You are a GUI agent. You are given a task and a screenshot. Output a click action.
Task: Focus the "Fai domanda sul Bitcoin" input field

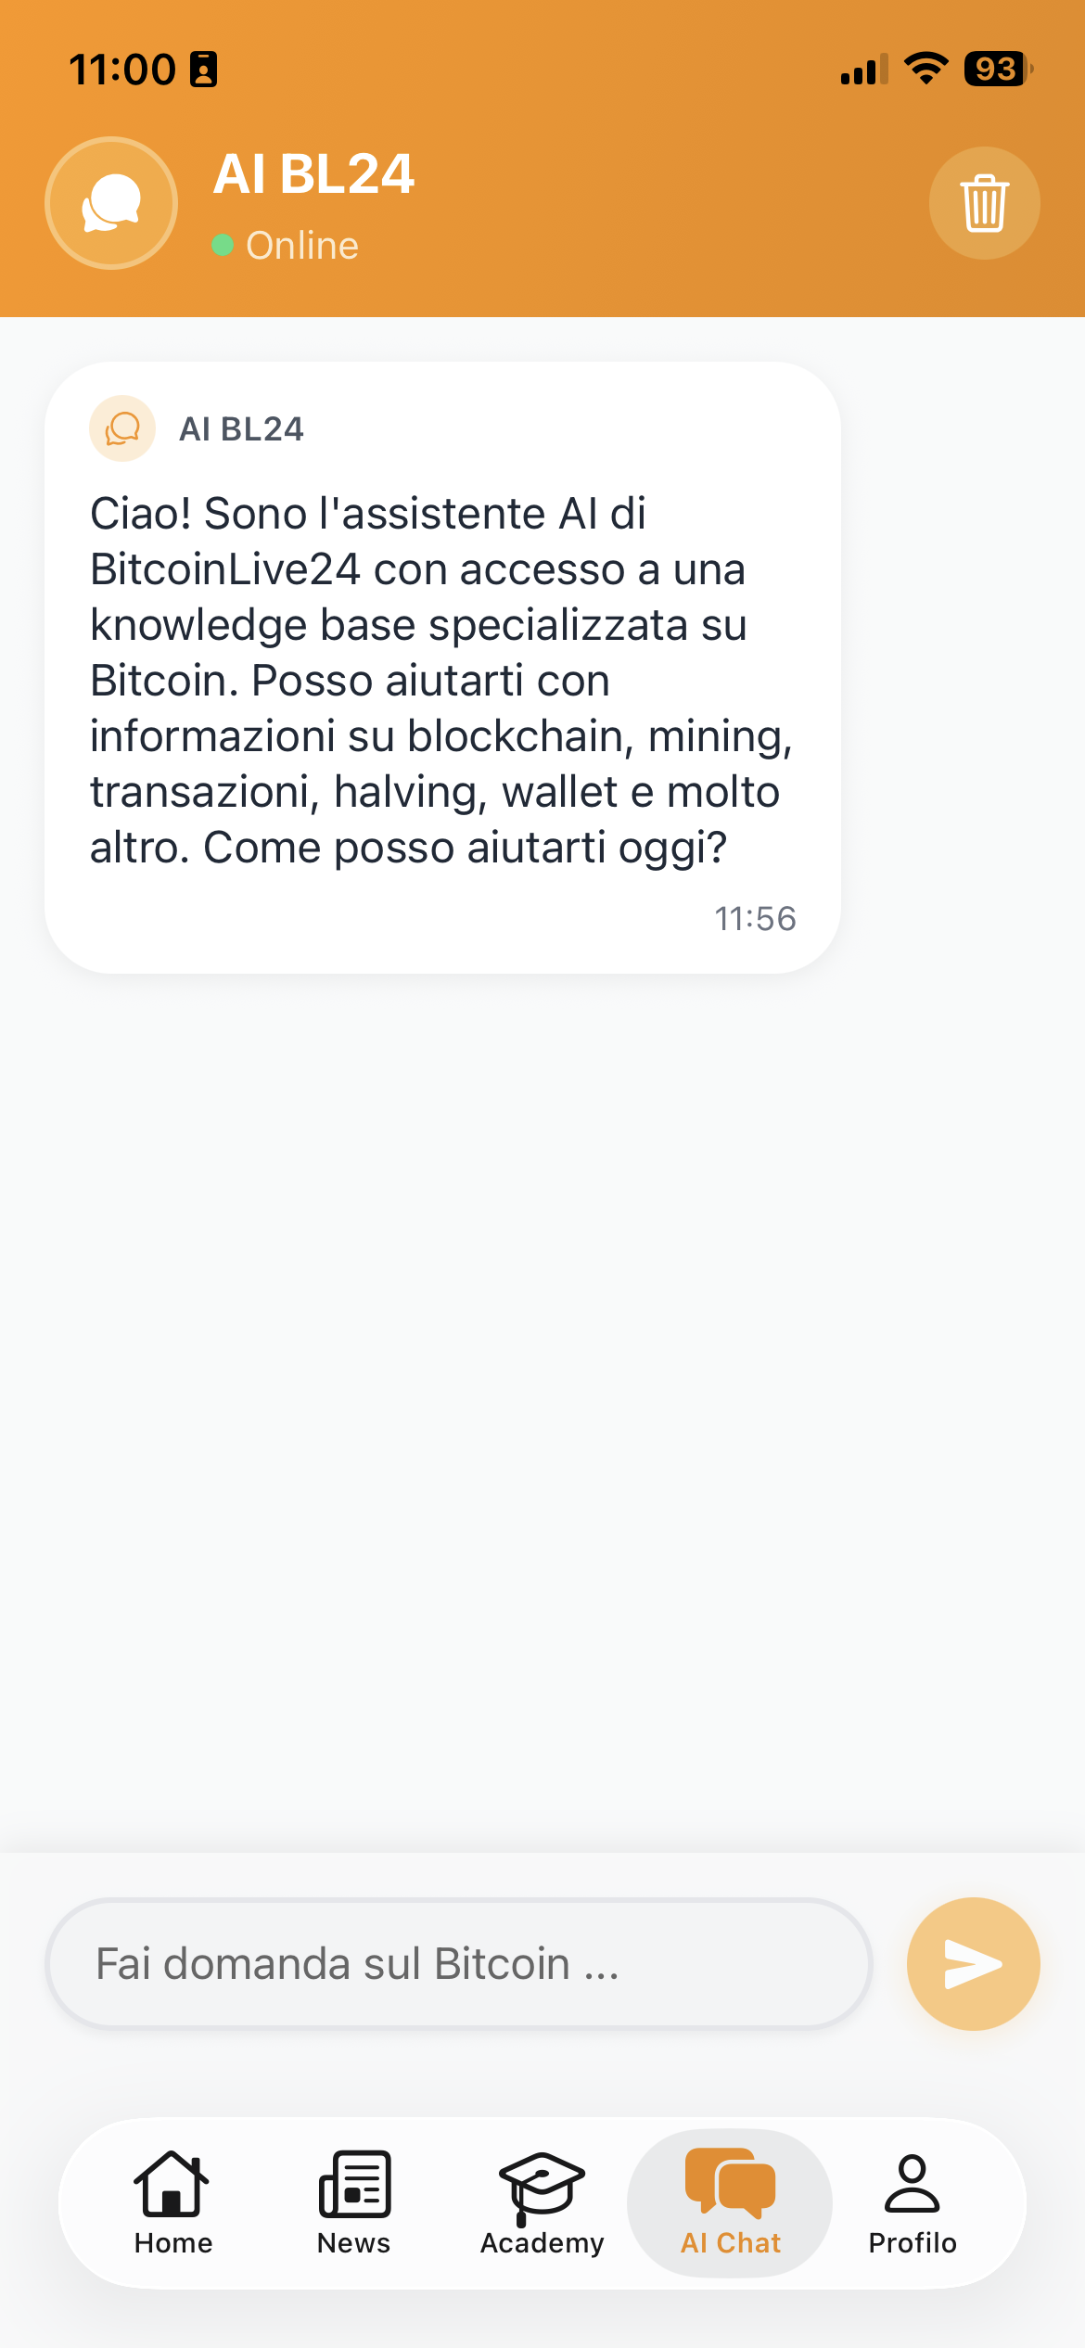click(458, 1963)
